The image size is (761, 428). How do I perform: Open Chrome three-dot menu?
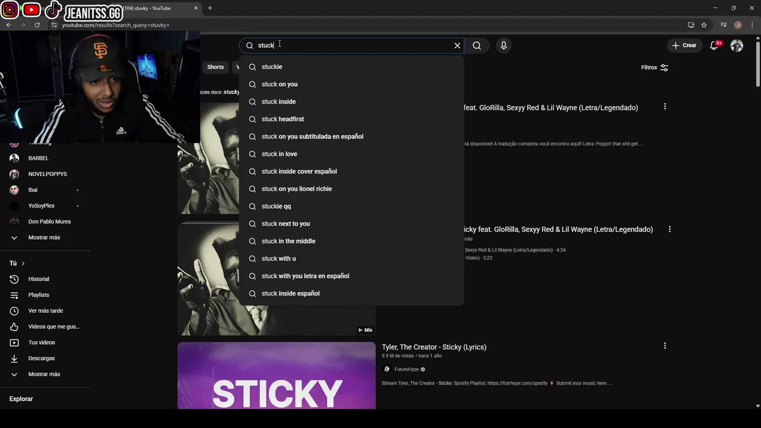[752, 25]
